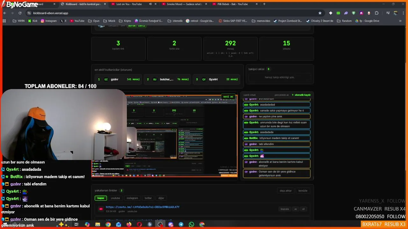
Task: Bookmark this page with the star icon
Action: pyautogui.click(x=320, y=13)
